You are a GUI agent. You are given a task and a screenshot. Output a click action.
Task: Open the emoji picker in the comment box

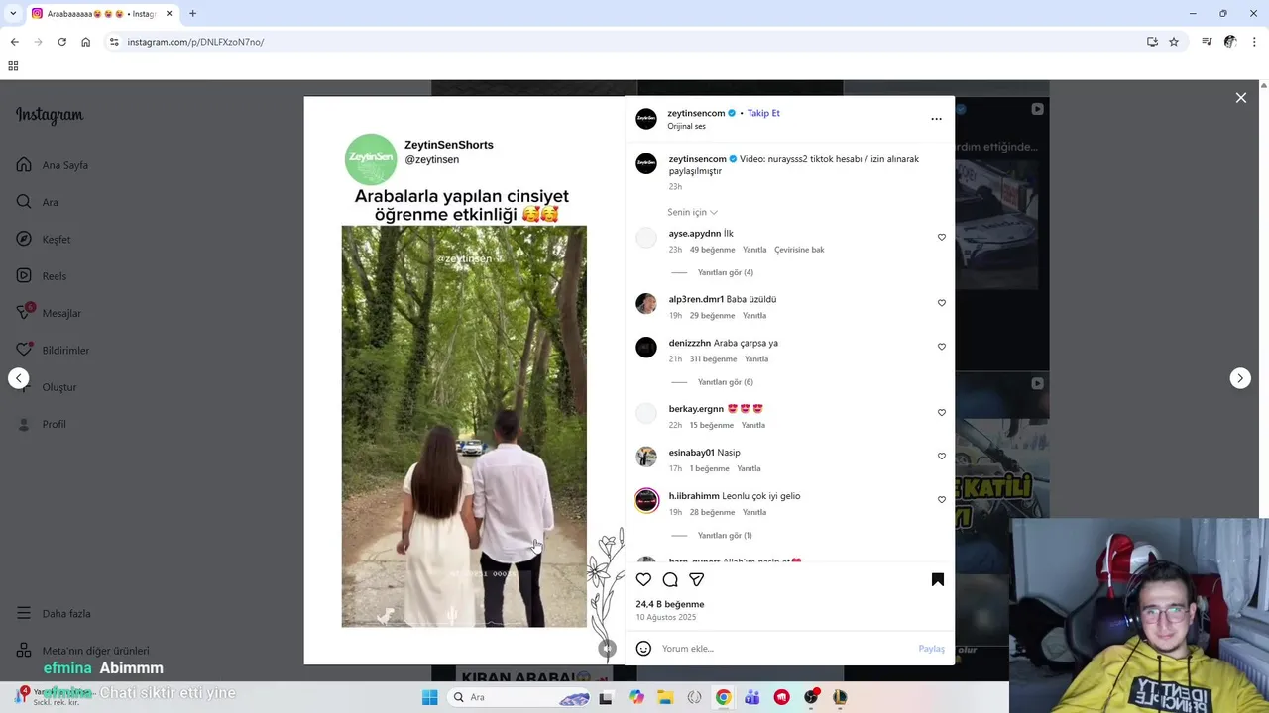[643, 649]
